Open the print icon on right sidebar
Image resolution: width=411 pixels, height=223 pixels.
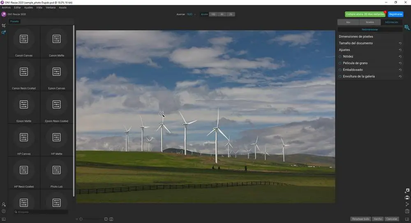pyautogui.click(x=407, y=197)
